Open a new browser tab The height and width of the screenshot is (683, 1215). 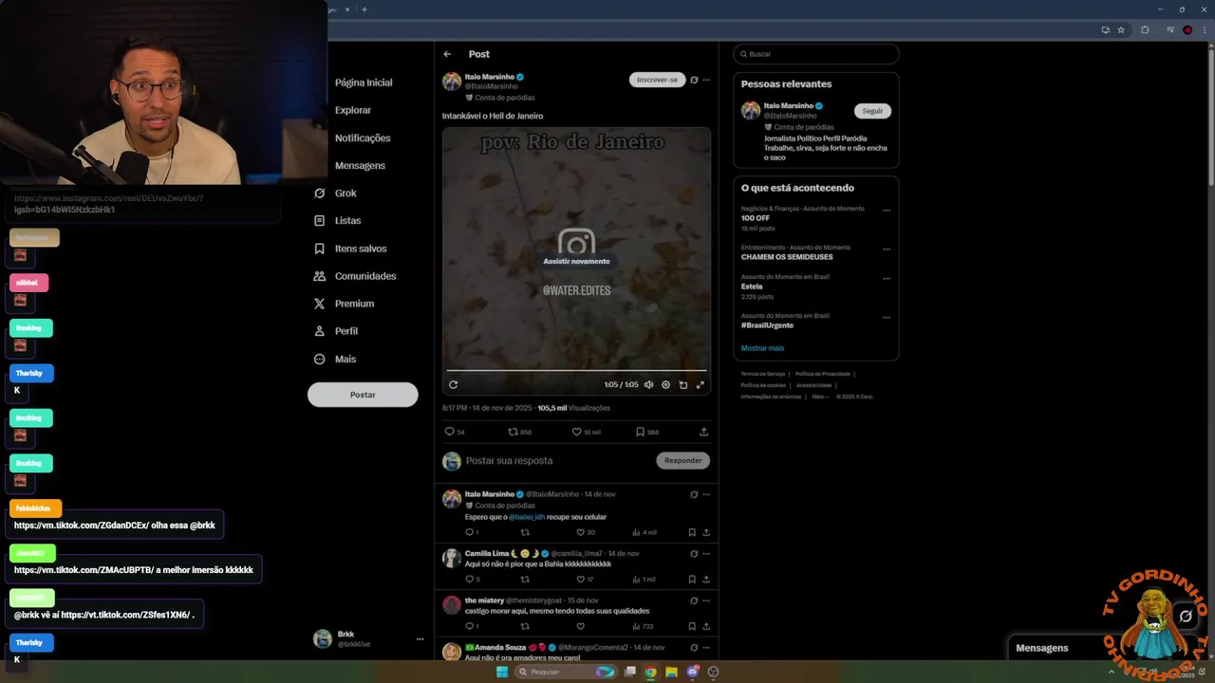tap(364, 9)
